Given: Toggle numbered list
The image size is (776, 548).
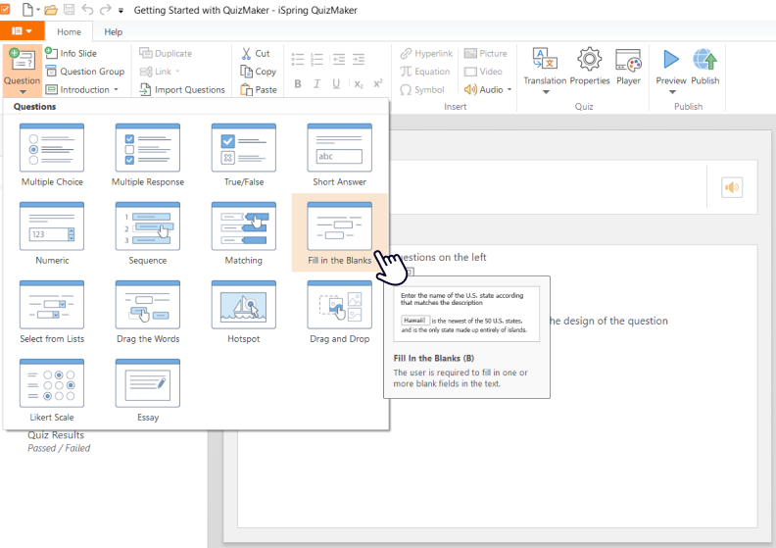Looking at the screenshot, I should click(x=316, y=60).
